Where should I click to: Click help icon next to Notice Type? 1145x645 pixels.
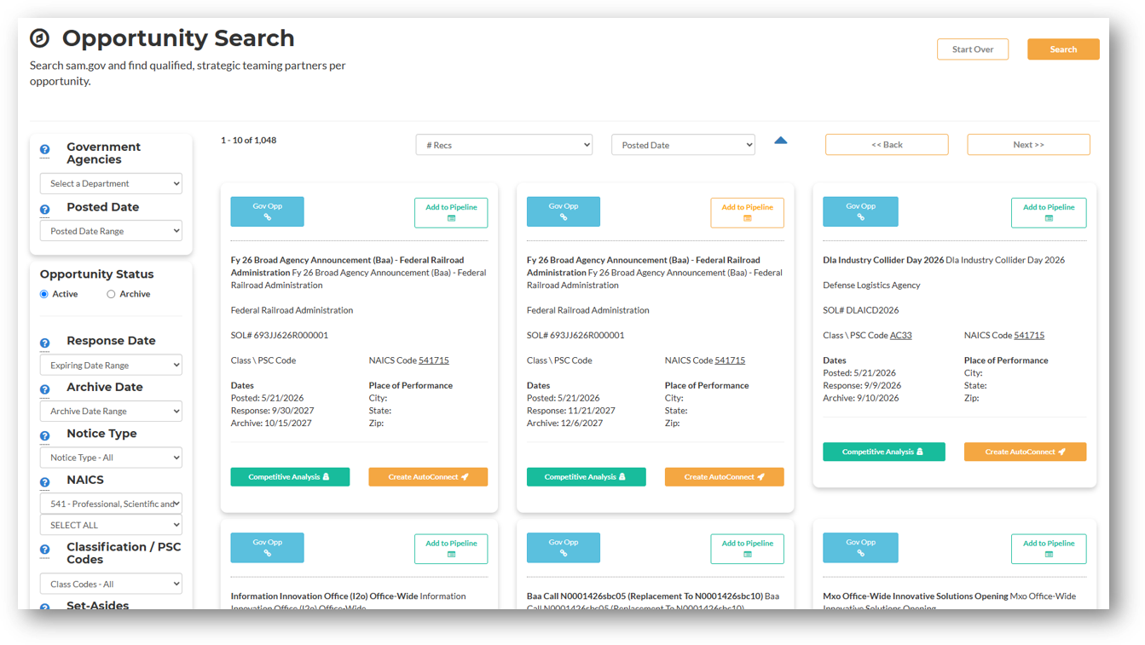click(45, 436)
